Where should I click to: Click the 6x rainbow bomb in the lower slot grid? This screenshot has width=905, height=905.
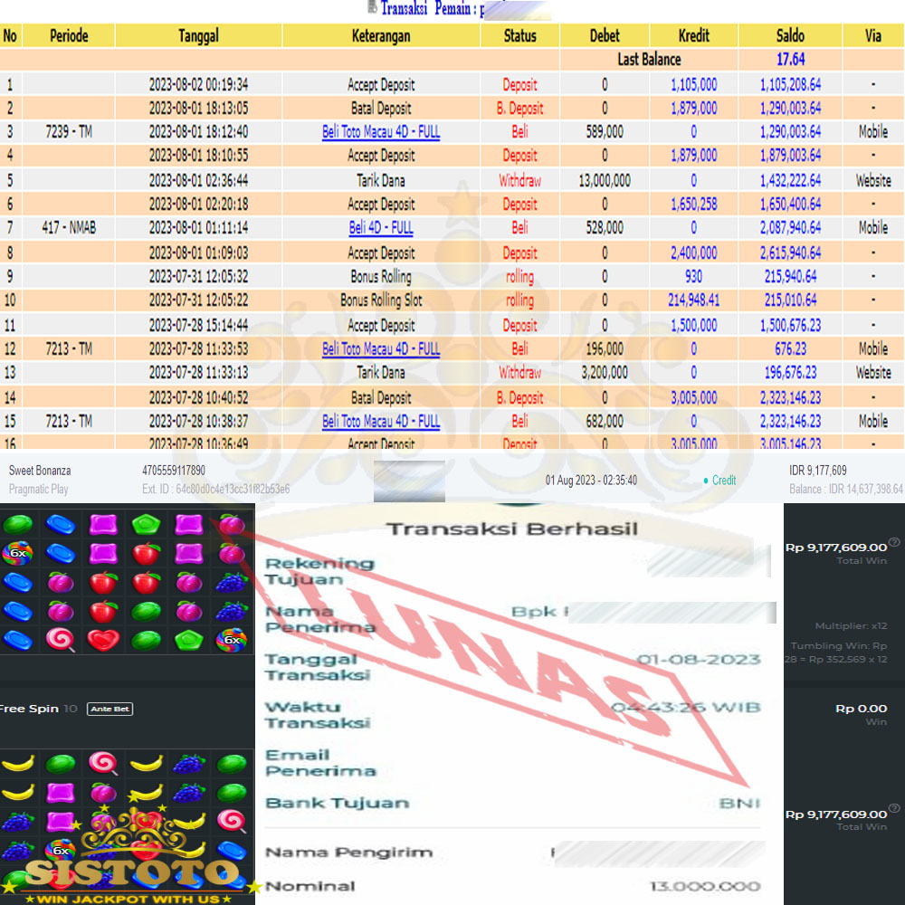(x=61, y=851)
